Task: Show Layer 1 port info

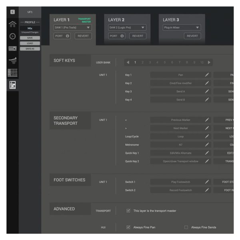Action: click(x=67, y=36)
